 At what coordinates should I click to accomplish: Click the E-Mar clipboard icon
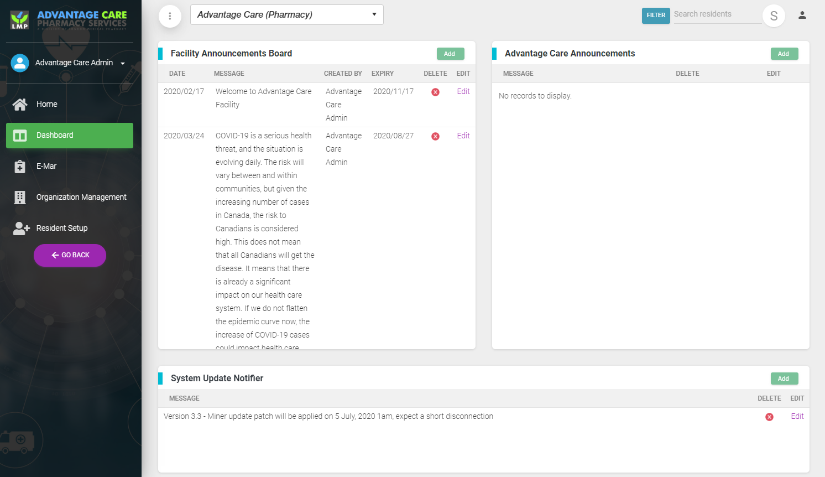pos(20,167)
